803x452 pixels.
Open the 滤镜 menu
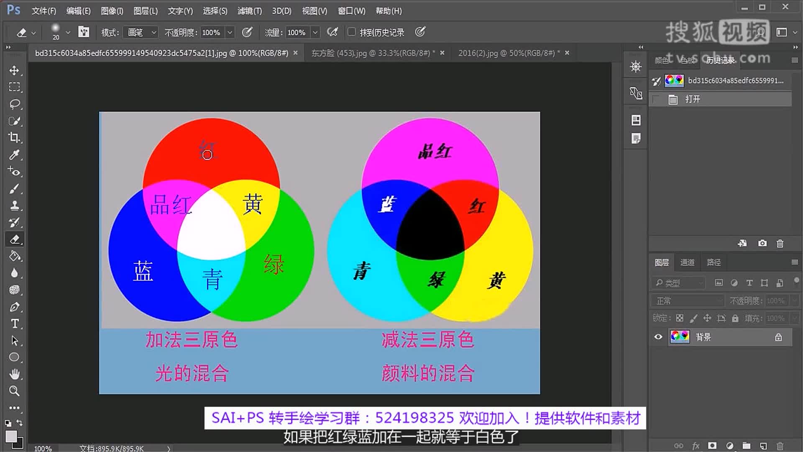[x=249, y=11]
